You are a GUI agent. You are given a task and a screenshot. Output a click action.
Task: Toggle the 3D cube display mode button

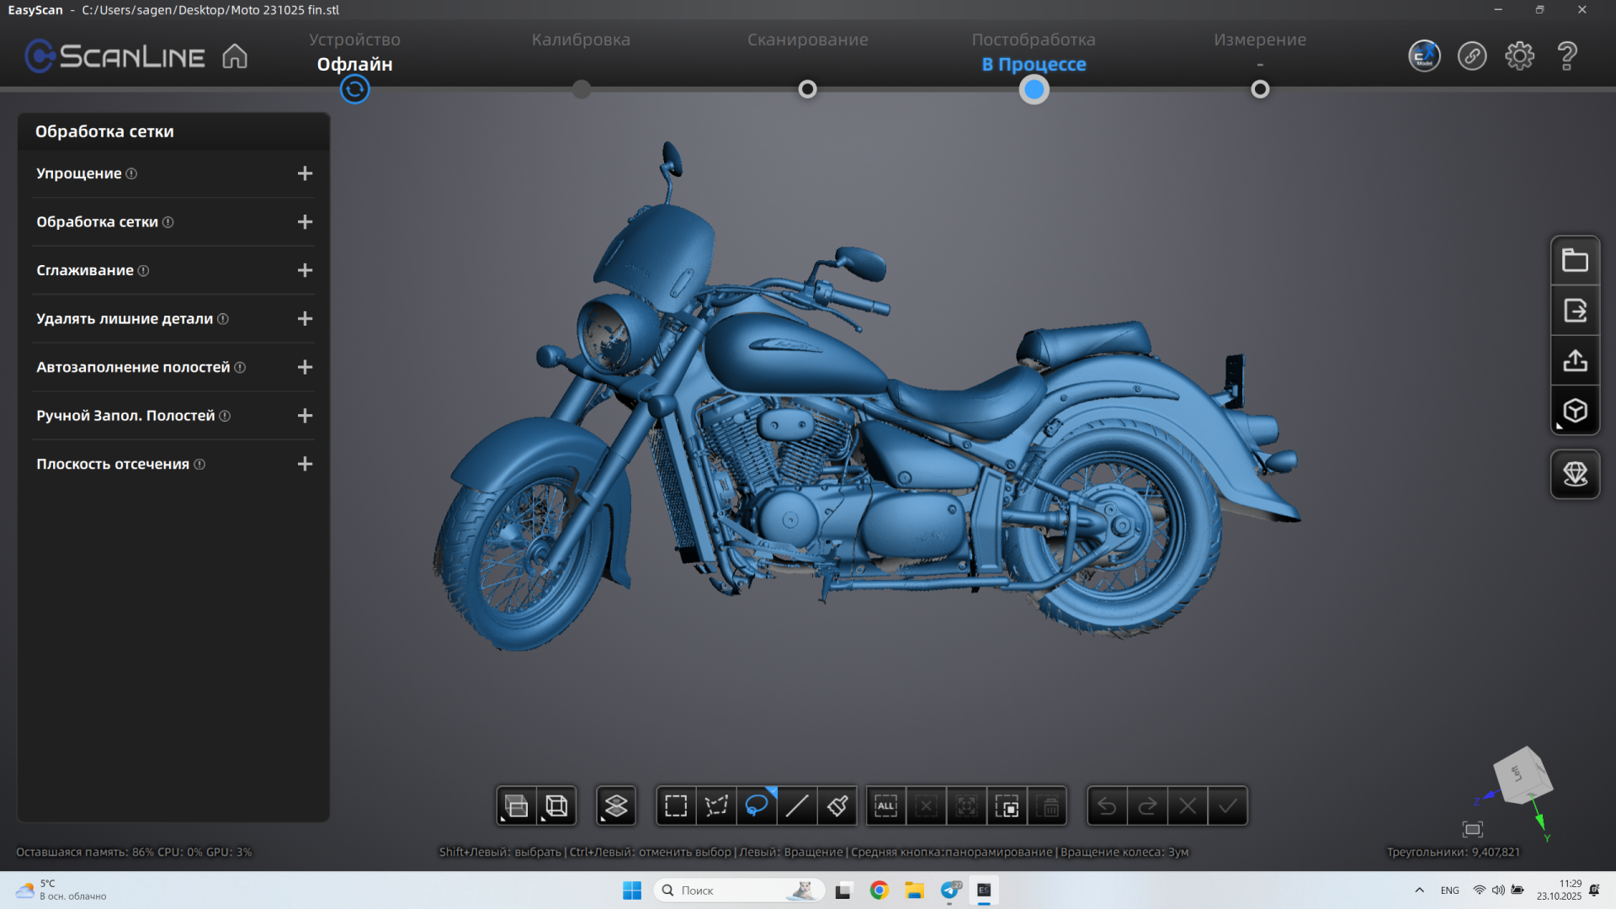(1575, 411)
